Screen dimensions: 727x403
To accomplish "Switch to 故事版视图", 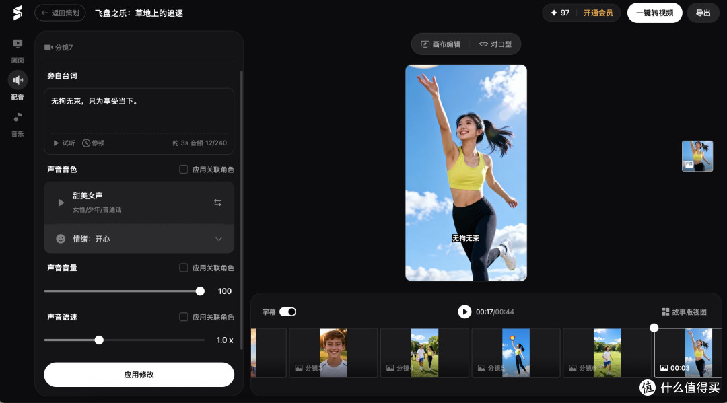I will (x=685, y=312).
